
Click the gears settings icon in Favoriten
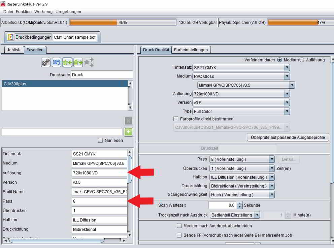(x=46, y=62)
